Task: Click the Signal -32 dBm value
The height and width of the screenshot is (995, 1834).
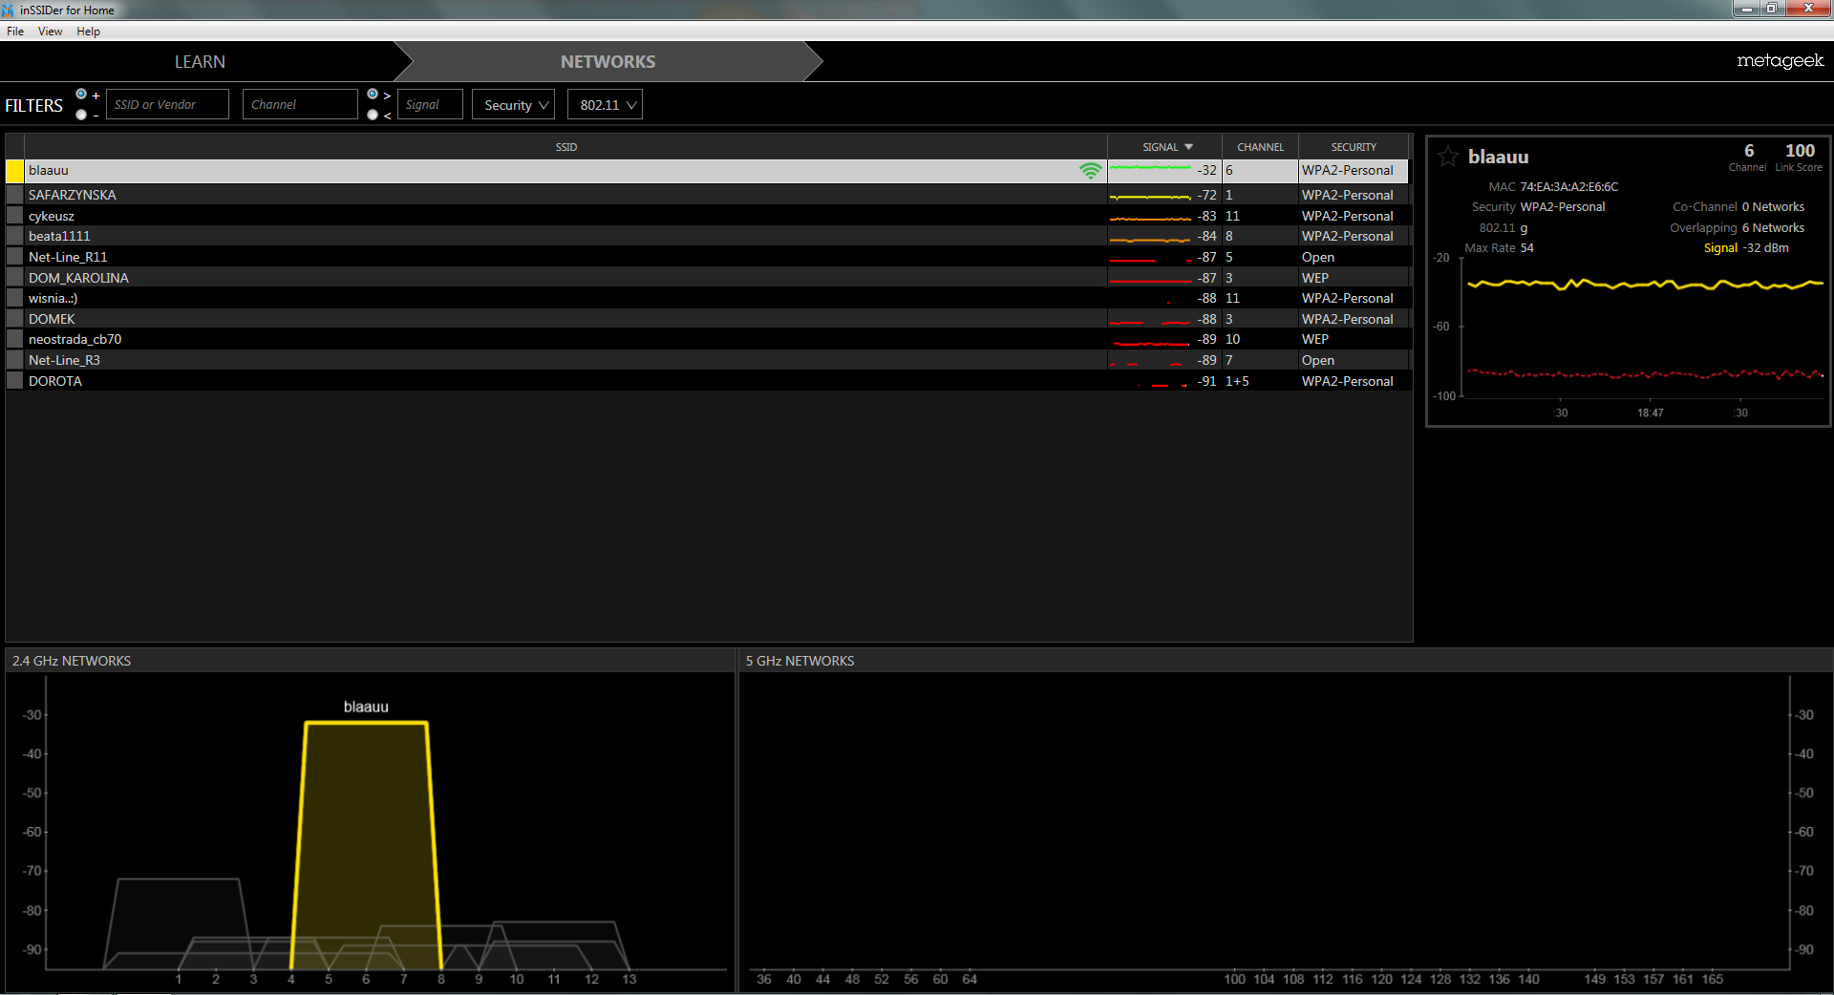Action: pos(1765,248)
